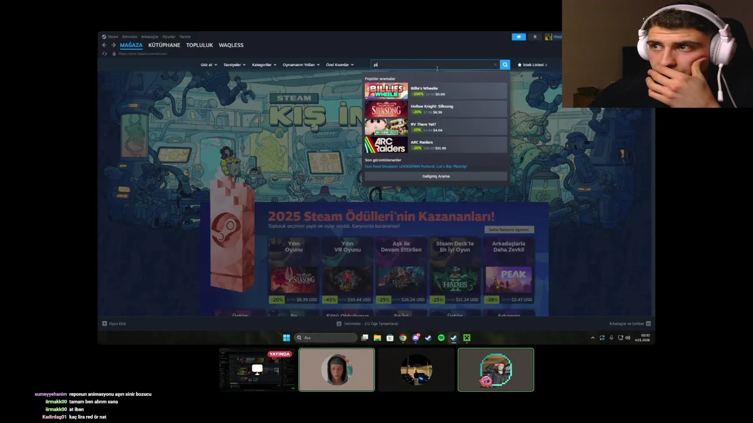Click the Steam forward navigation arrow
This screenshot has height=423, width=753.
pyautogui.click(x=113, y=45)
